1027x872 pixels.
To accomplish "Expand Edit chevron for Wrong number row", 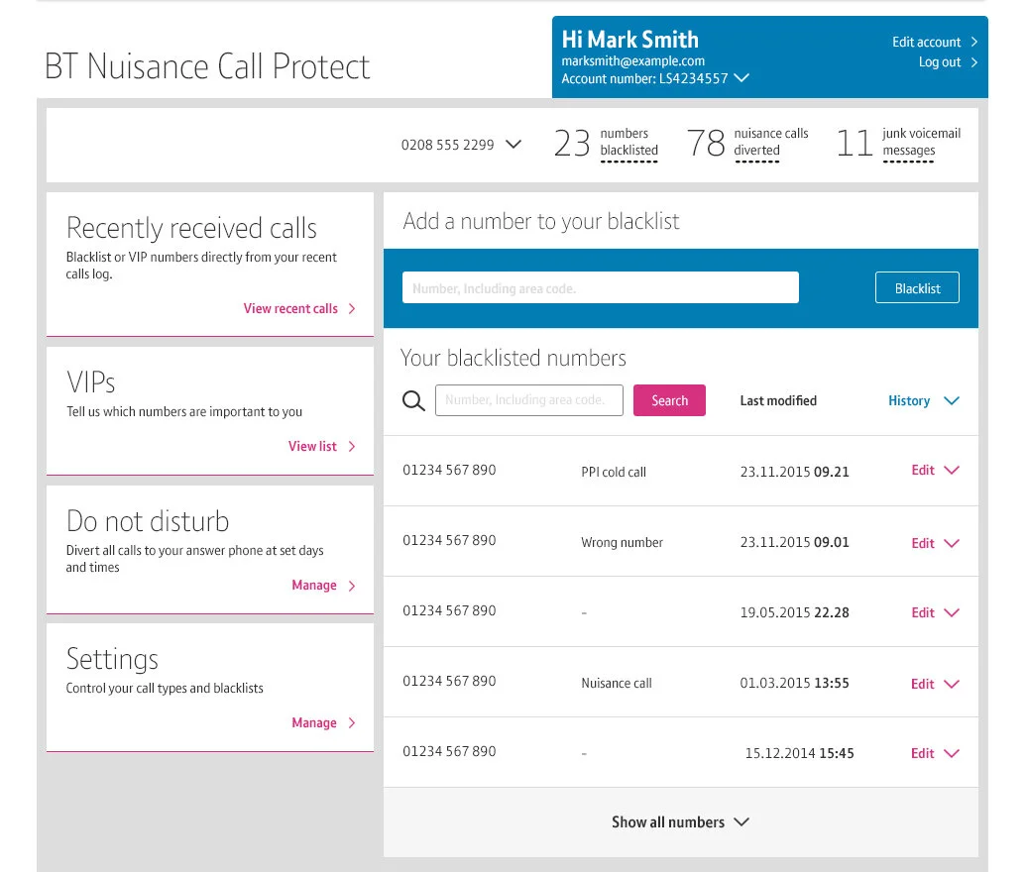I will tap(952, 543).
